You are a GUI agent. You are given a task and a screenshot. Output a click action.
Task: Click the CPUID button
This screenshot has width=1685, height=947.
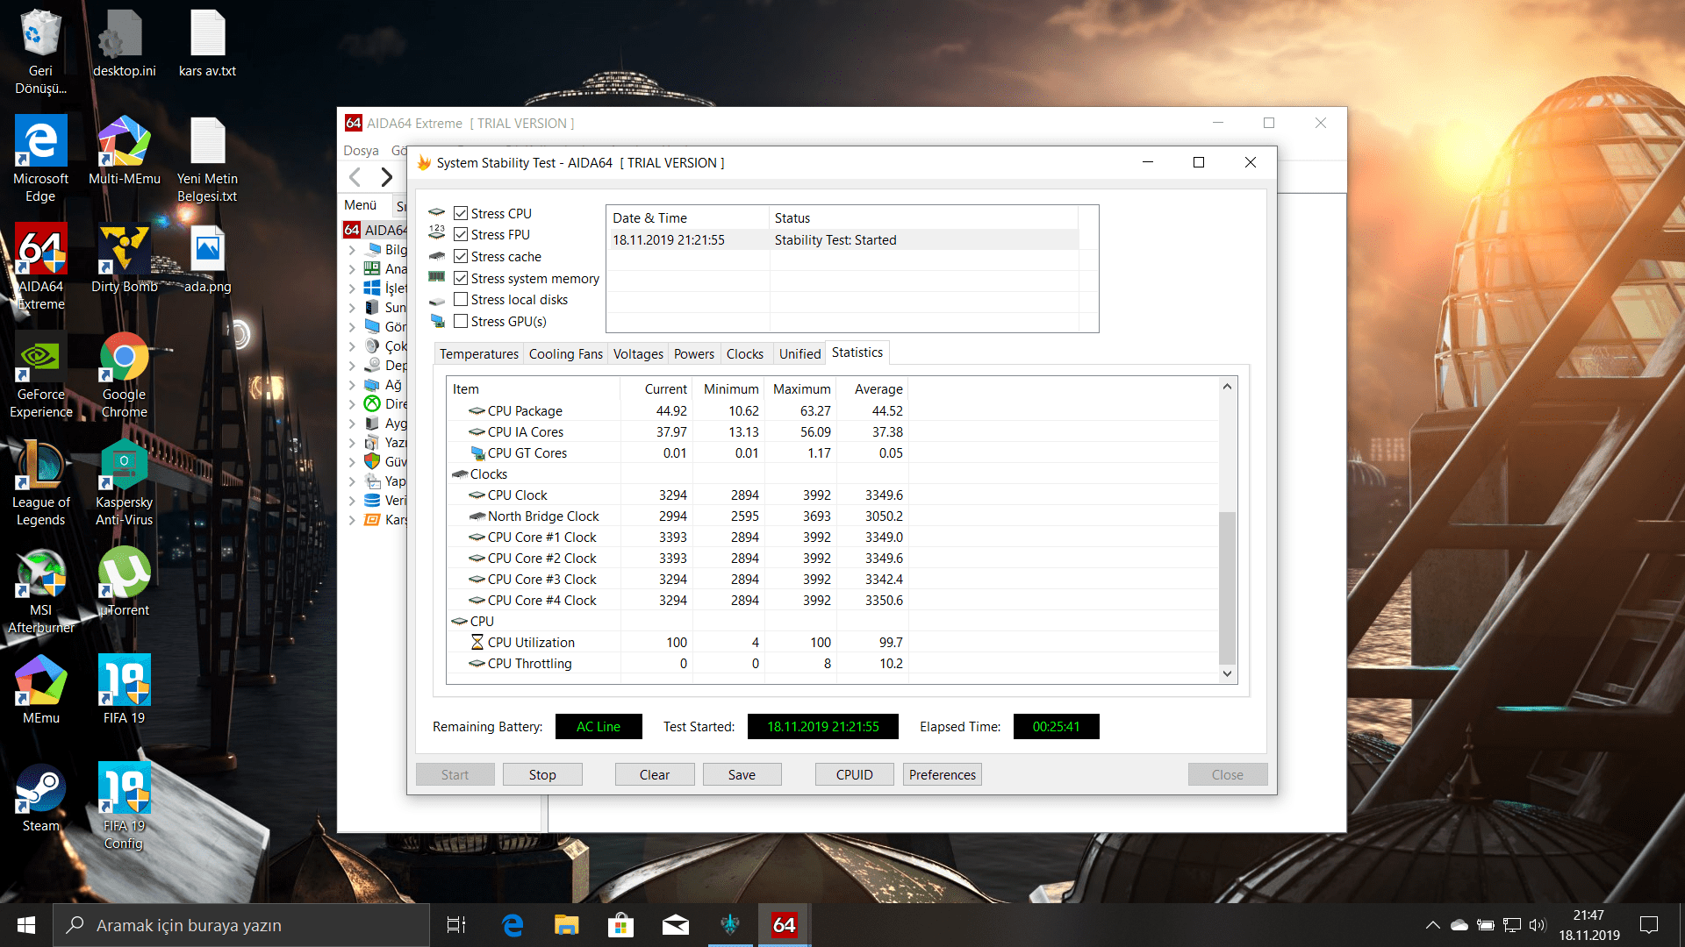(854, 774)
